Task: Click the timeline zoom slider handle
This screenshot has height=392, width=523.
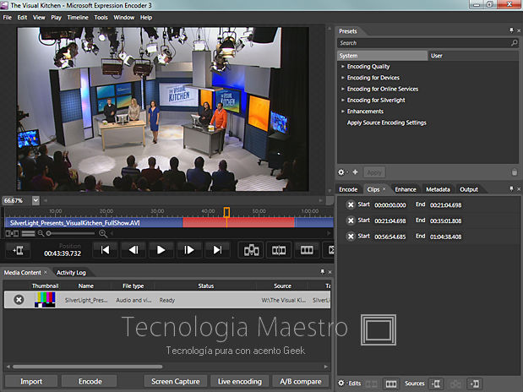Action: (x=49, y=233)
